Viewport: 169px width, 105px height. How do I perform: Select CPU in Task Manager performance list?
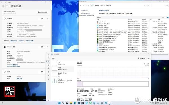[x=63, y=63]
